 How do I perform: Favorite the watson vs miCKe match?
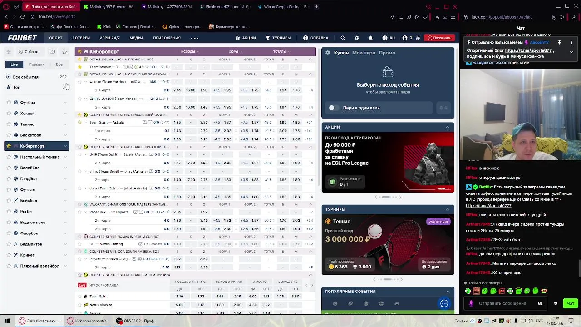pos(79,82)
